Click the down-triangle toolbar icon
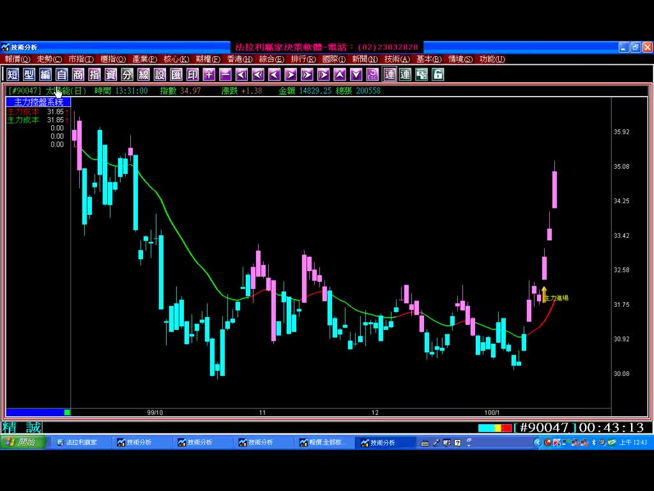Viewport: 654px width, 491px height. click(356, 75)
